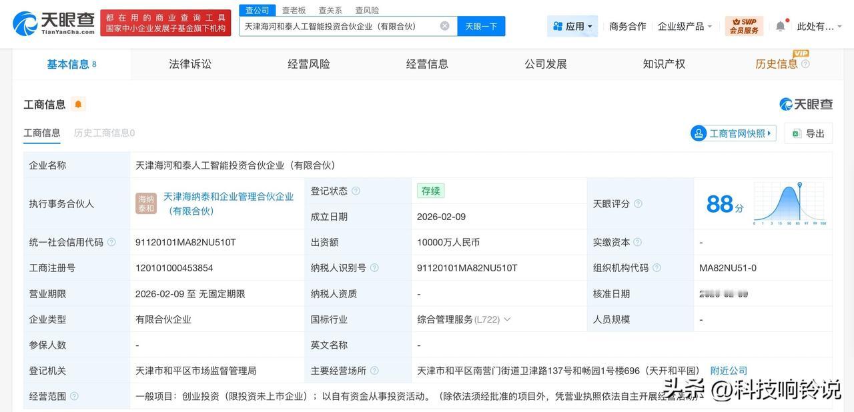Click 天津市和平区市场监督管理局 registrar cell
Image resolution: width=854 pixels, height=412 pixels.
click(x=195, y=371)
